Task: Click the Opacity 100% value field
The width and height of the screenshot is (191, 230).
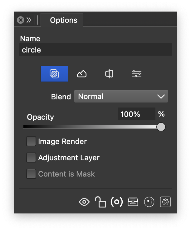Action: 136,114
